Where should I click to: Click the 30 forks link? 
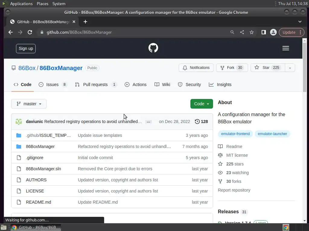(x=230, y=181)
